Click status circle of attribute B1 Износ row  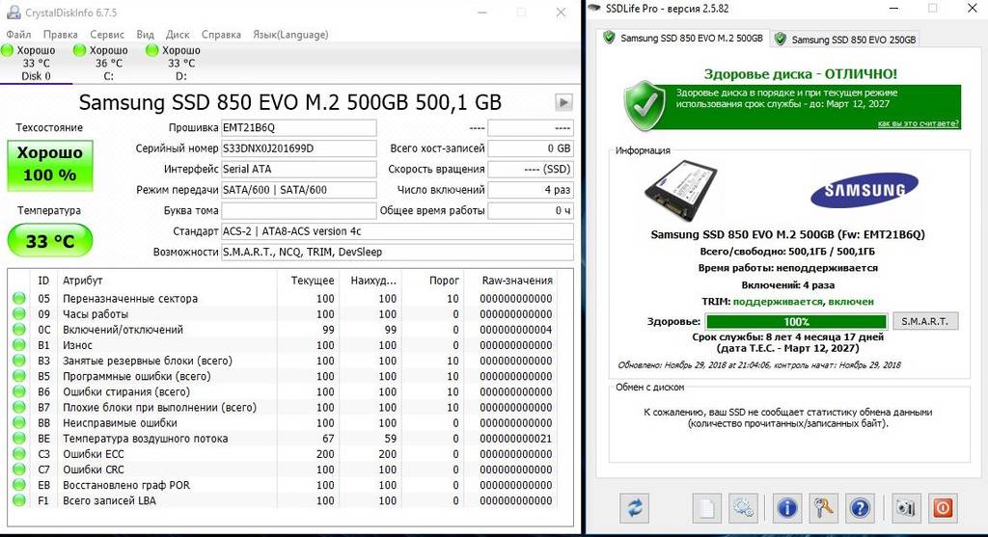point(19,345)
